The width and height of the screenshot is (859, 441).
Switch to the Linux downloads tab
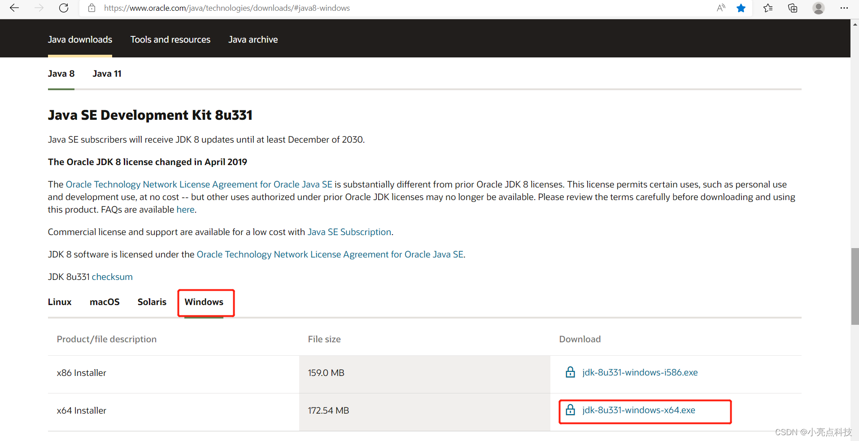click(x=60, y=302)
